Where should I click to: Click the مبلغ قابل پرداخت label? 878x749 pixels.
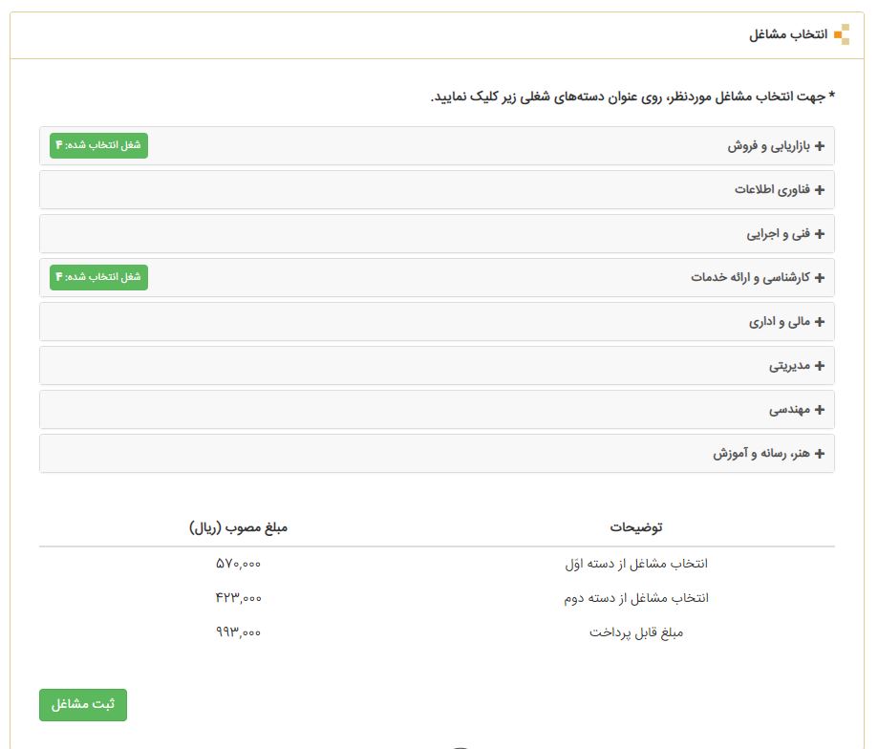636,632
